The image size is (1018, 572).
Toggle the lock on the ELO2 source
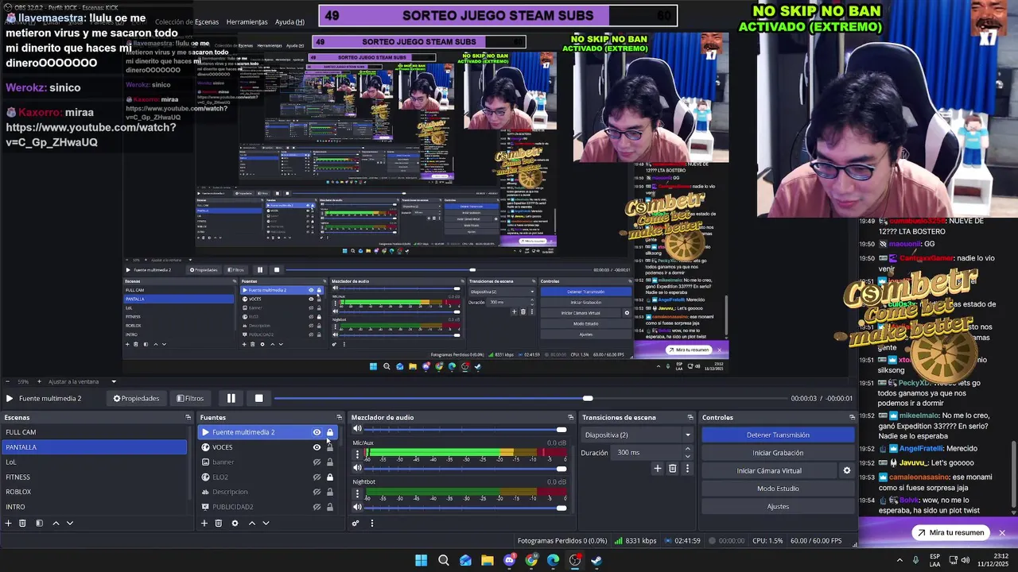pyautogui.click(x=330, y=477)
